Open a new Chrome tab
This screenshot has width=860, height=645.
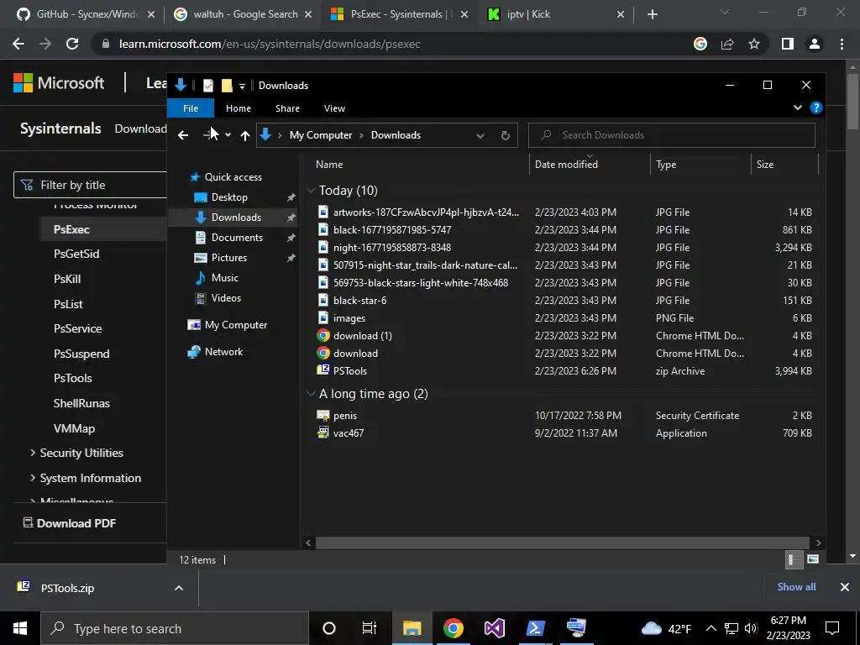coord(652,14)
